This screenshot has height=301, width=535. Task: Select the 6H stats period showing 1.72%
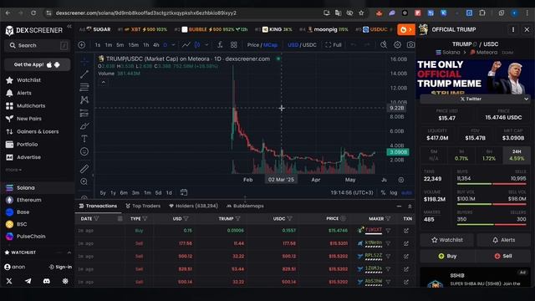(x=489, y=155)
